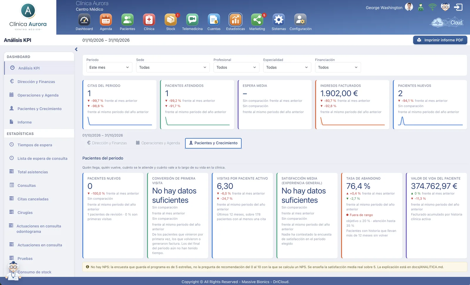Image resolution: width=470 pixels, height=285 pixels.
Task: Switch to Operaciones y Agenda tab
Action: click(x=158, y=143)
